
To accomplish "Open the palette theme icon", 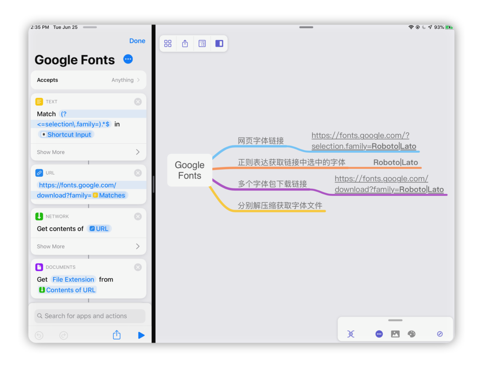I will coord(411,334).
